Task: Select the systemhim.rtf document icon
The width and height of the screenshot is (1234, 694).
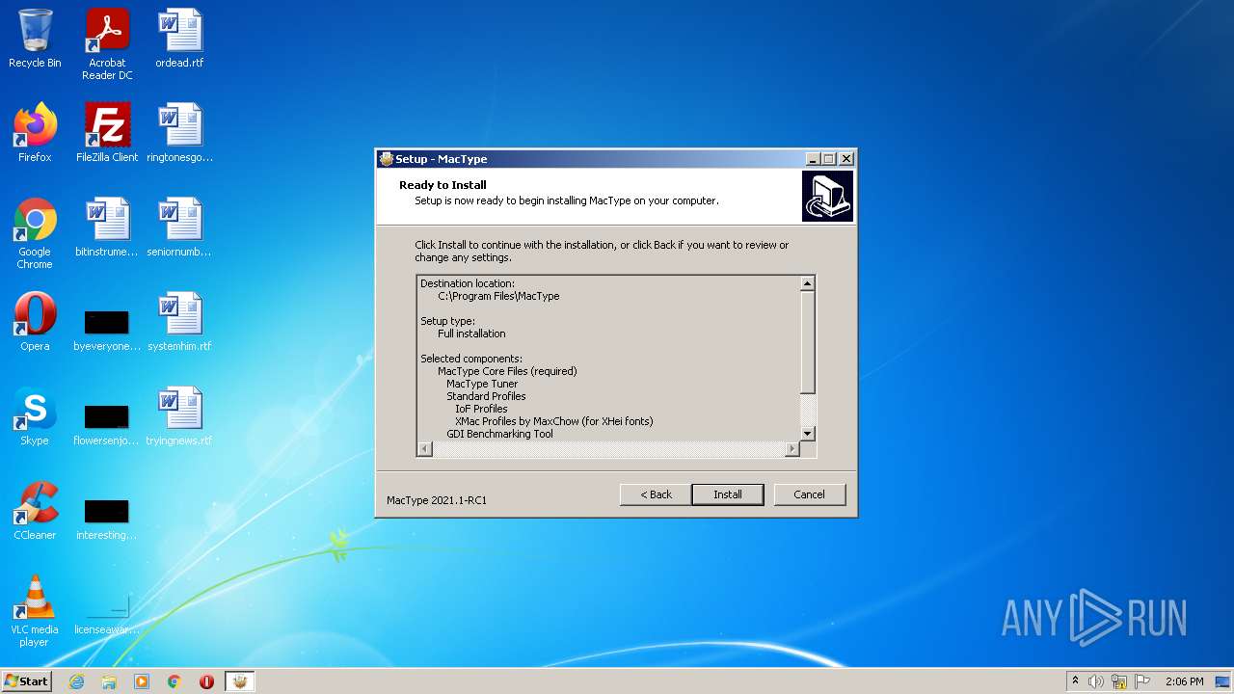Action: [x=179, y=322]
